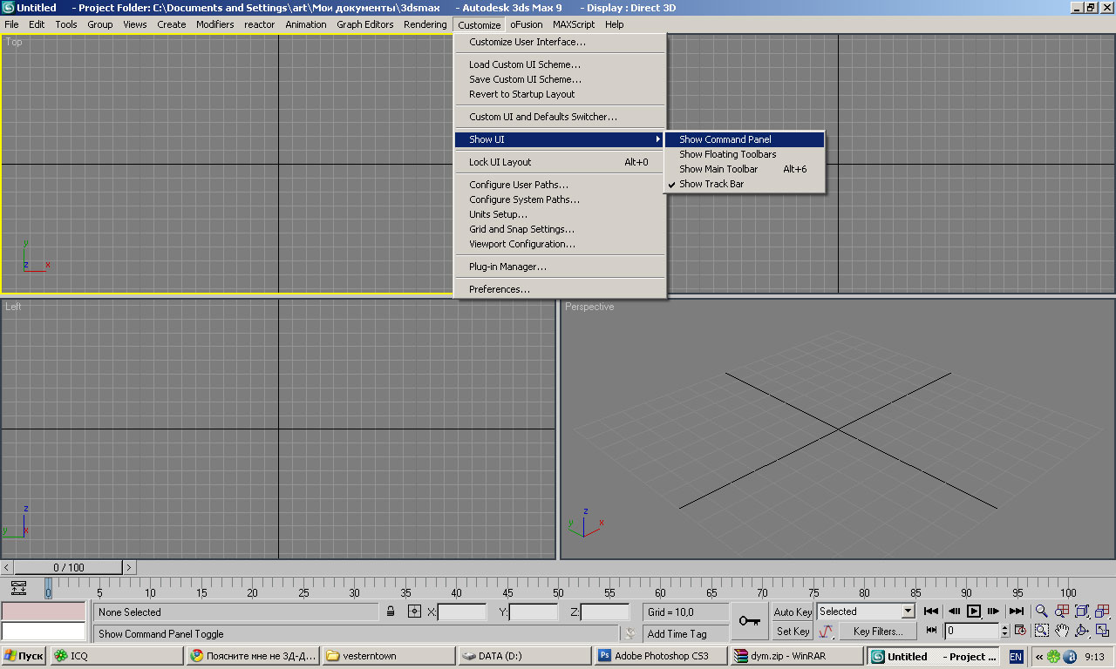Toggle Key Mode next to frame field

[931, 631]
